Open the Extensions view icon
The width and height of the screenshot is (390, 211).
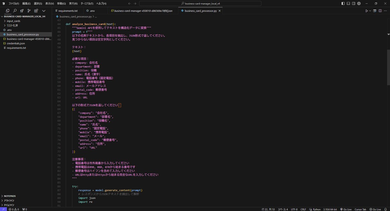36,11
